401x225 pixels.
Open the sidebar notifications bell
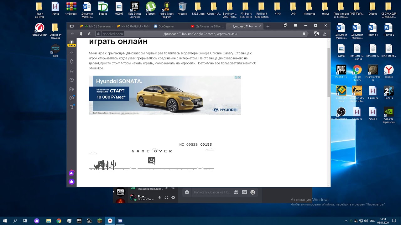point(72,62)
